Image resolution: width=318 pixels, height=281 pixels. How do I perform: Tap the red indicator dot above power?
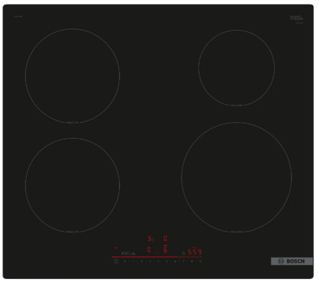click(x=116, y=248)
